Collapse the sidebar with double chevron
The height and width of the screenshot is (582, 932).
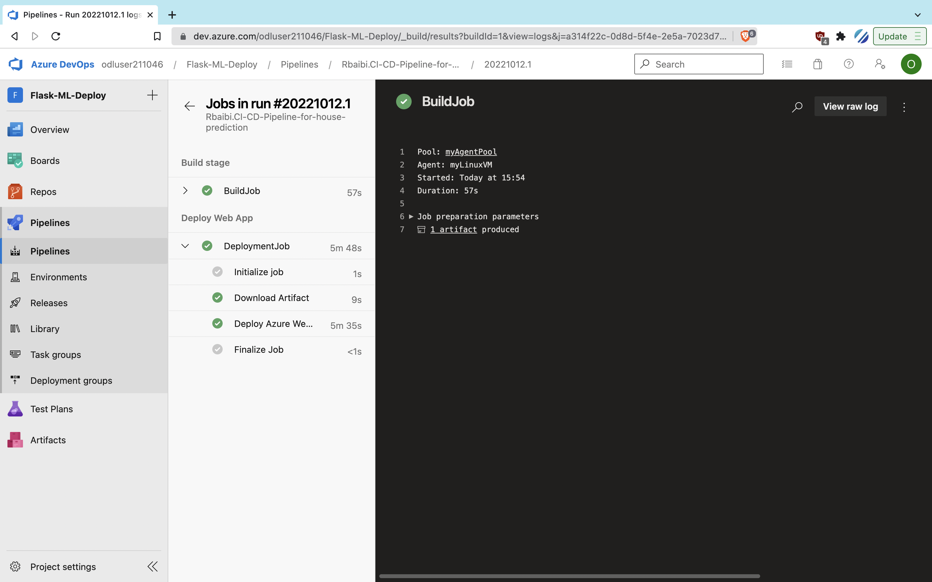pos(152,566)
